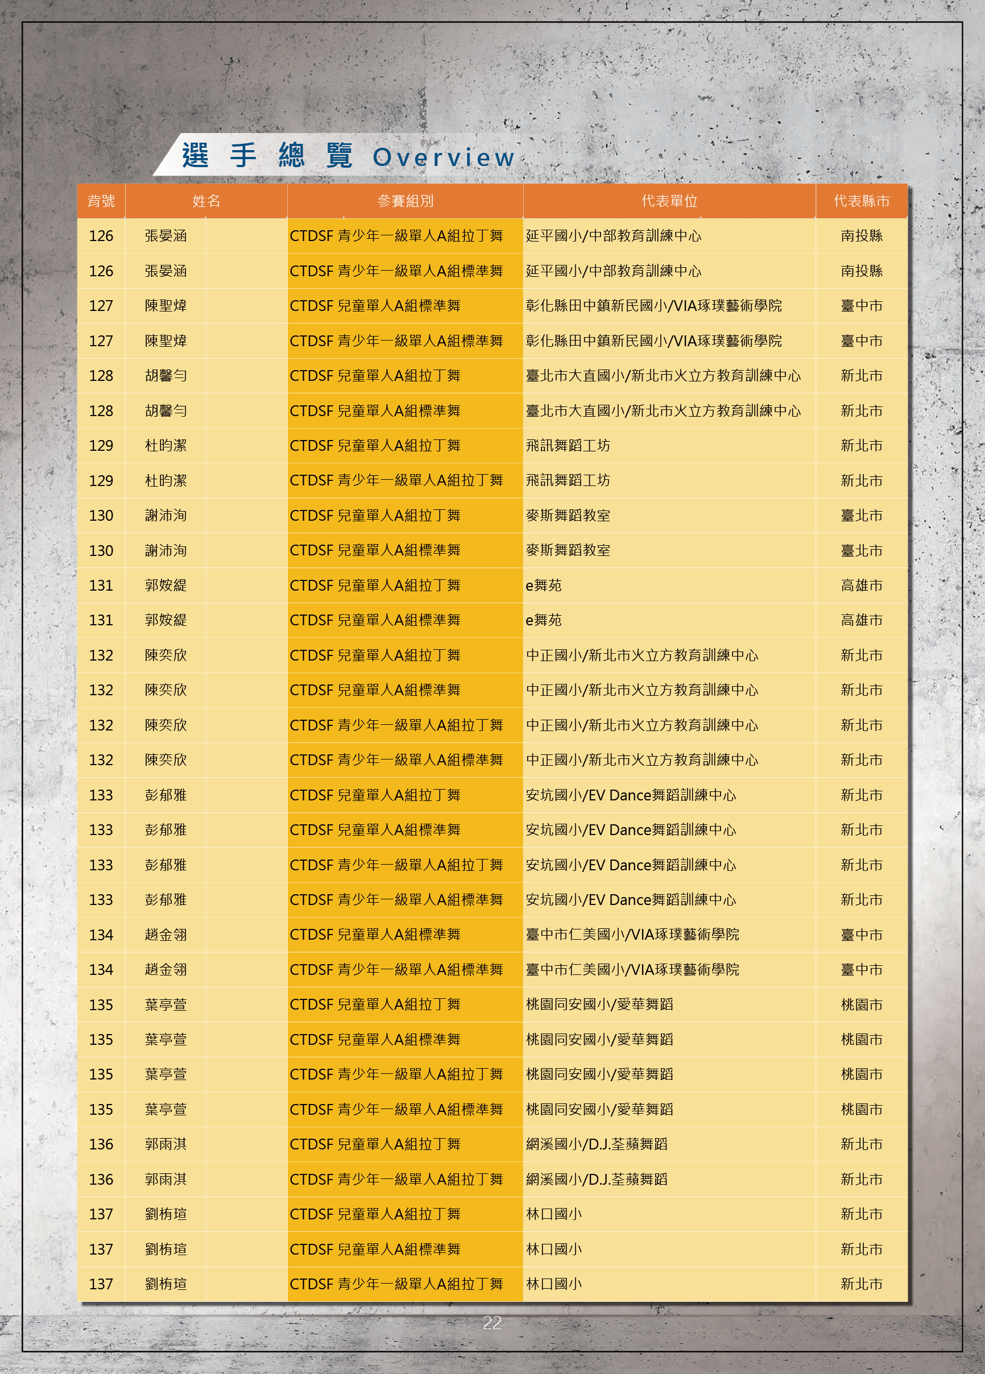985x1374 pixels.
Task: Click the 參賽組別 column header
Action: [405, 201]
